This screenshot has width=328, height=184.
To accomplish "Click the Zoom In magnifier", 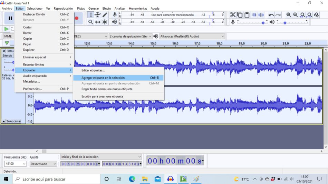I will [289, 15].
